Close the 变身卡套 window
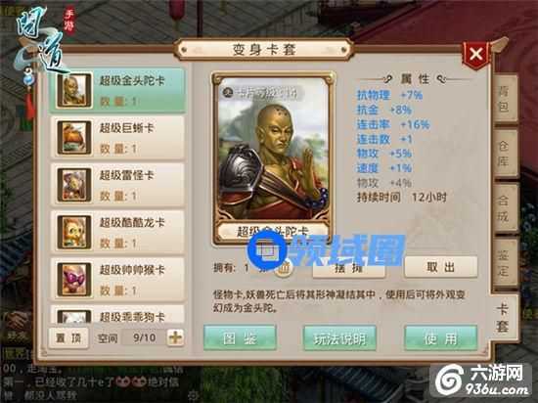Screen dimensions: 538x403 476,54
